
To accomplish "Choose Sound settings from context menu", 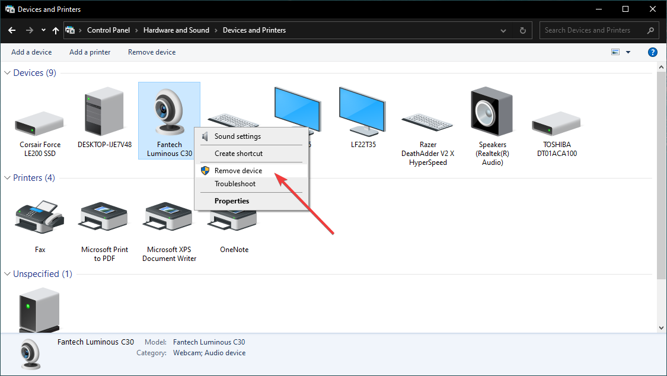I will pos(251,136).
